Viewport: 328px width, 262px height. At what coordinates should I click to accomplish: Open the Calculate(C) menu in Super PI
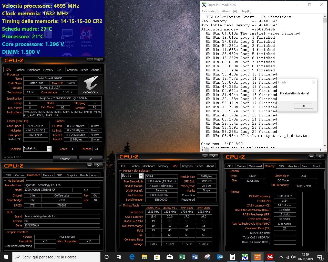pos(210,11)
